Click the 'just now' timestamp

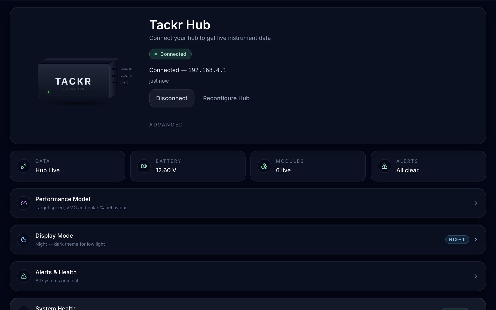[x=159, y=81]
